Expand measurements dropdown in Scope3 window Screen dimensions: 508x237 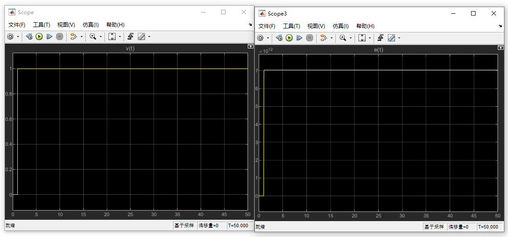point(399,38)
